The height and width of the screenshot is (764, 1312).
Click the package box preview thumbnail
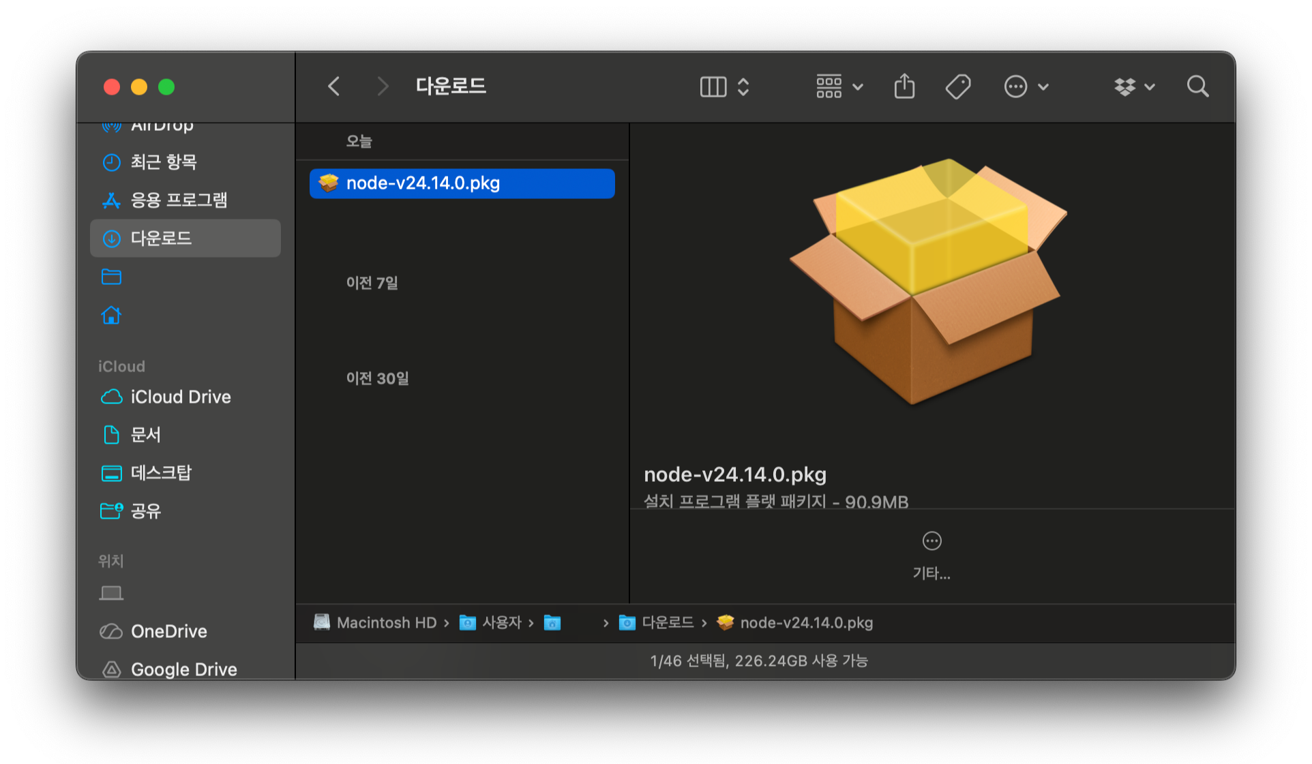click(930, 281)
